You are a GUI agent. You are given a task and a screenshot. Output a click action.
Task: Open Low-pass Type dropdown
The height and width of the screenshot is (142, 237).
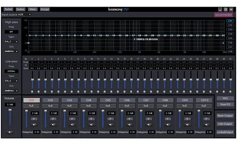pyautogui.click(x=11, y=81)
